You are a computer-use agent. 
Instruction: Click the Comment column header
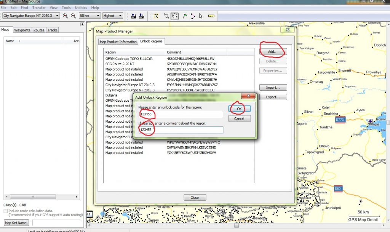pos(196,52)
